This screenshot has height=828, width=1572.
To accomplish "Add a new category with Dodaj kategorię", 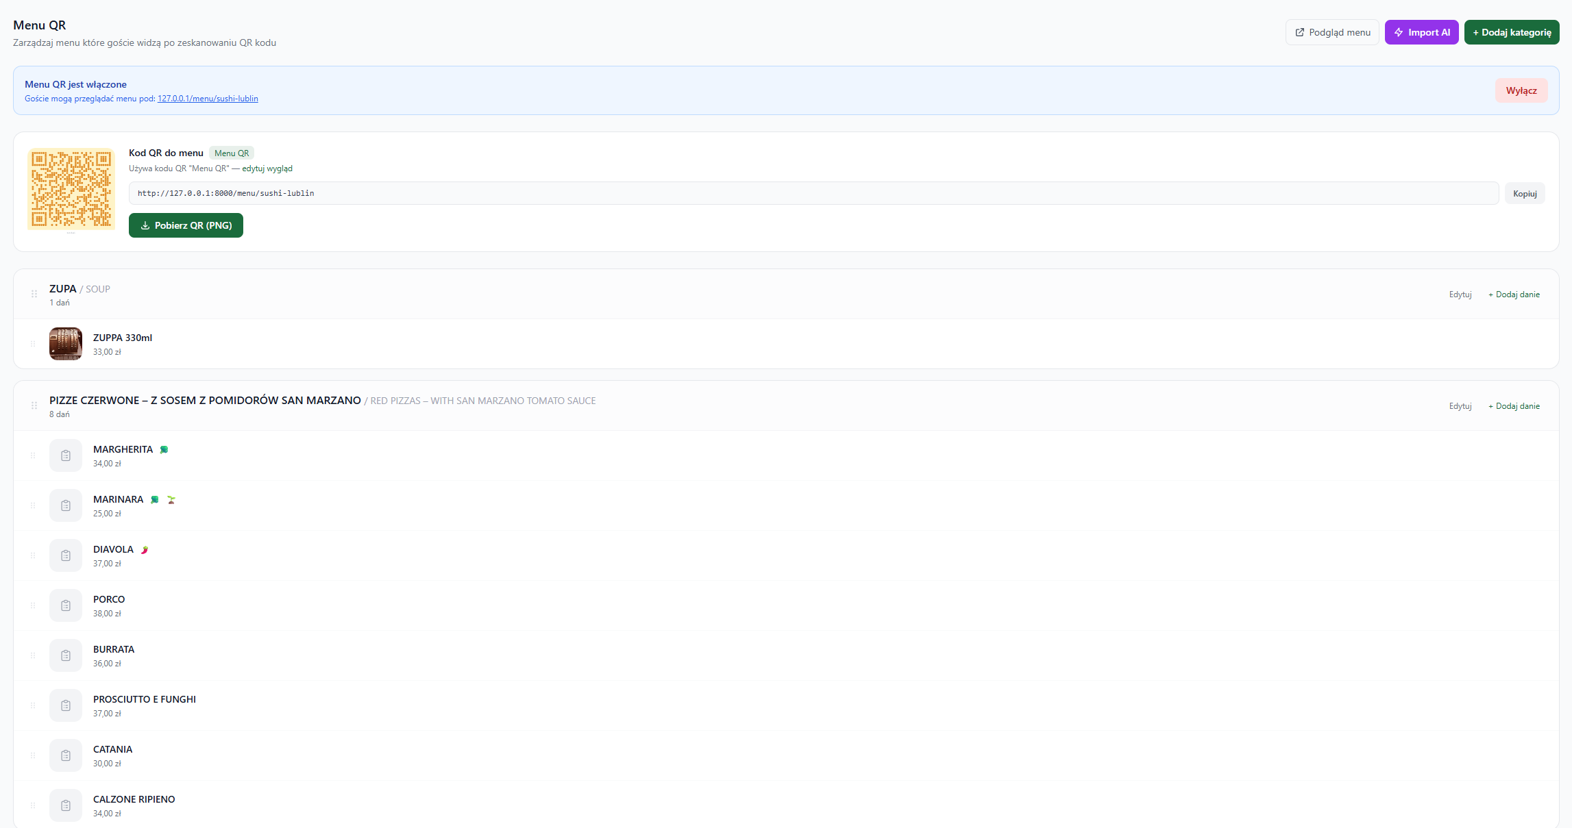I will [1511, 32].
